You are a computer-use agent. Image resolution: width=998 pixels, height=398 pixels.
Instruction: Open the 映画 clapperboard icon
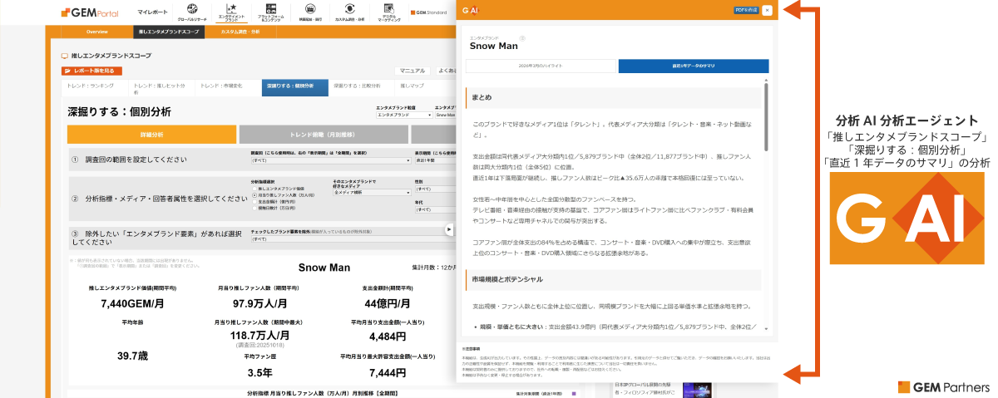point(311,12)
